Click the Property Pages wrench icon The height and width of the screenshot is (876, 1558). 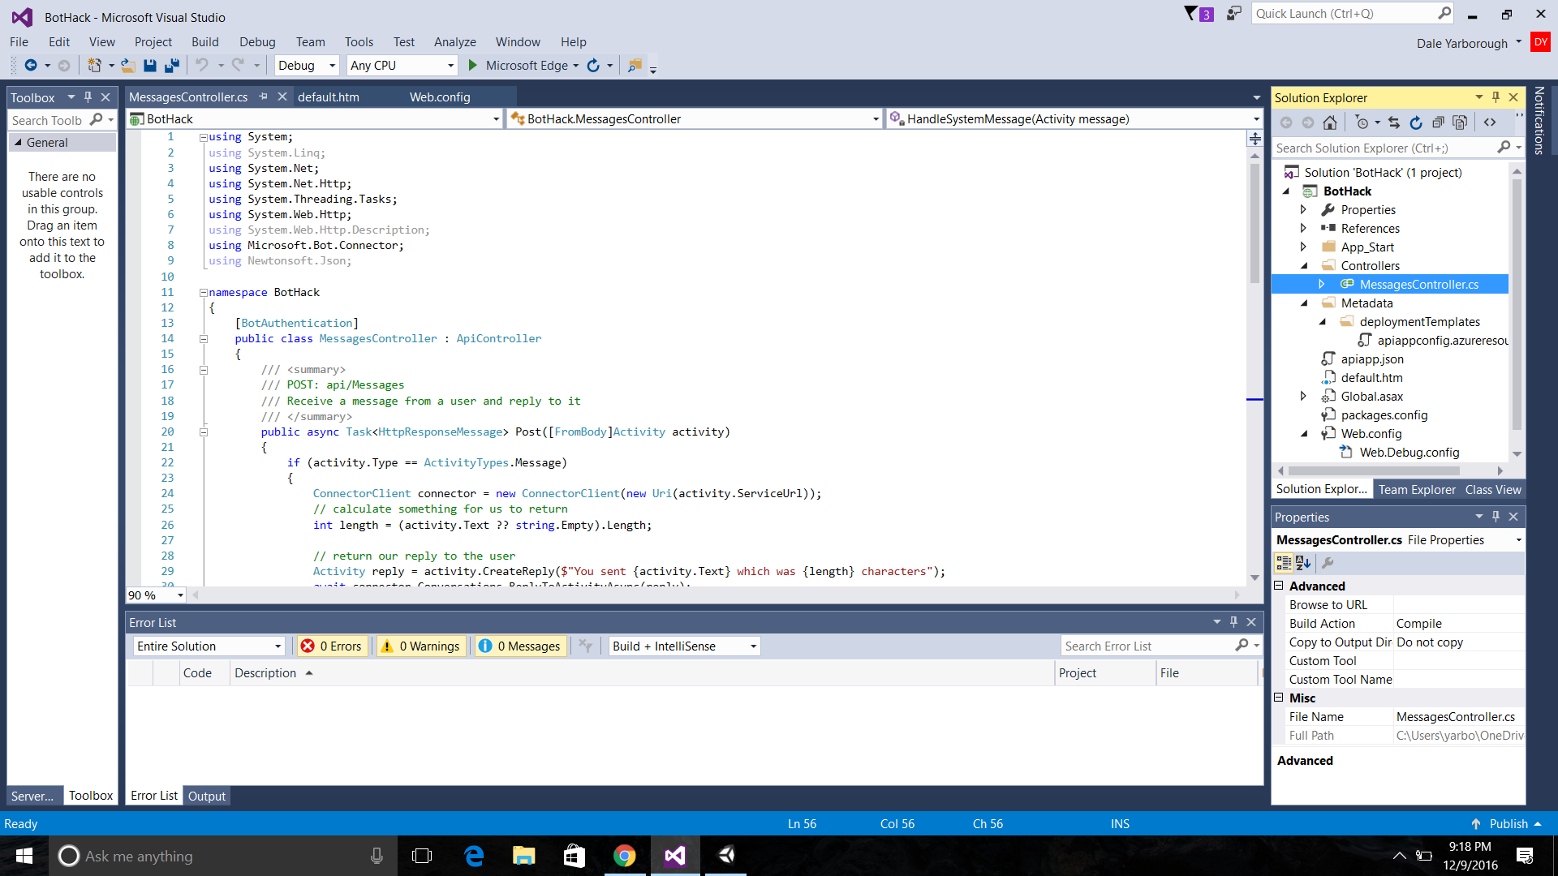[x=1328, y=563]
